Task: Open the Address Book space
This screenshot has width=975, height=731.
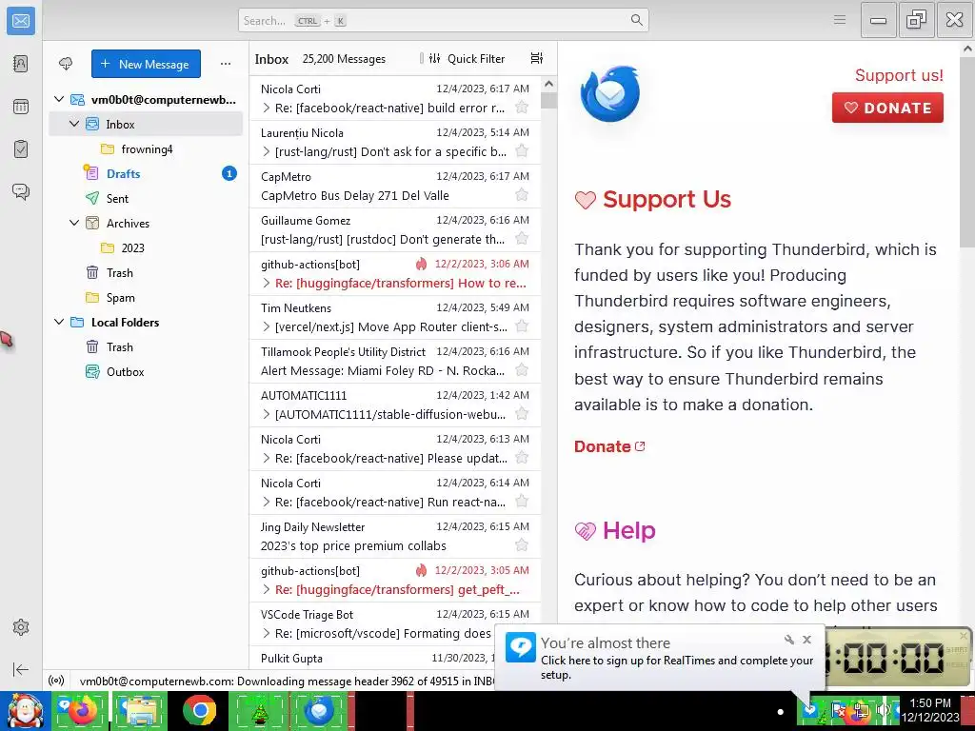Action: coord(21,64)
